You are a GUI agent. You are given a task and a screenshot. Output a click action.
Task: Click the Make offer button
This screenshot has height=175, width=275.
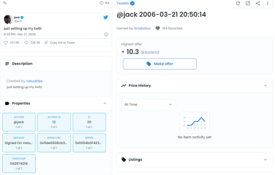click(x=160, y=64)
